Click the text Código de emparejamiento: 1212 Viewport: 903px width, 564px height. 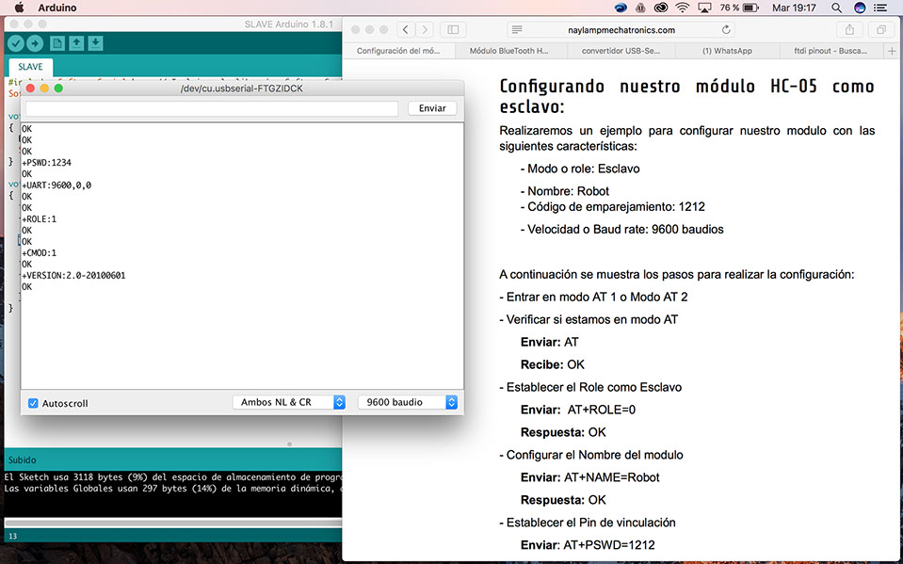click(612, 207)
